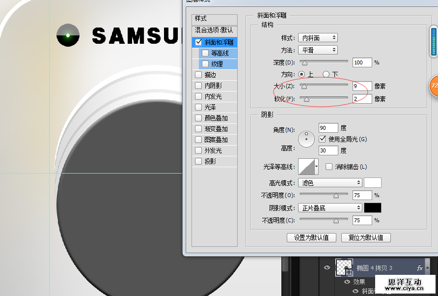Check the 消除锯齿 anti-alias checkbox

(x=329, y=167)
